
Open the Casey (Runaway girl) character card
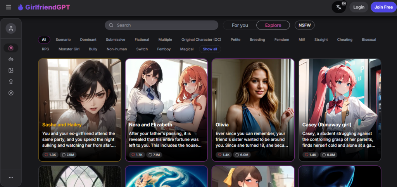tap(340, 110)
